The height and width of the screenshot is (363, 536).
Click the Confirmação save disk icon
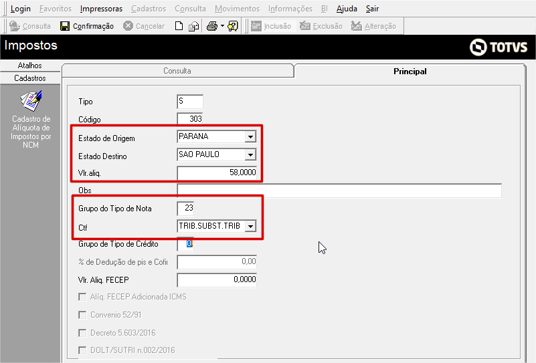(x=65, y=26)
